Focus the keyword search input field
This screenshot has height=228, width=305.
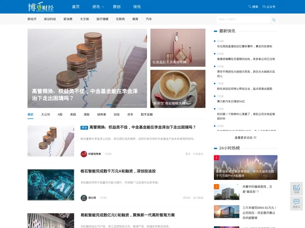tap(243, 19)
